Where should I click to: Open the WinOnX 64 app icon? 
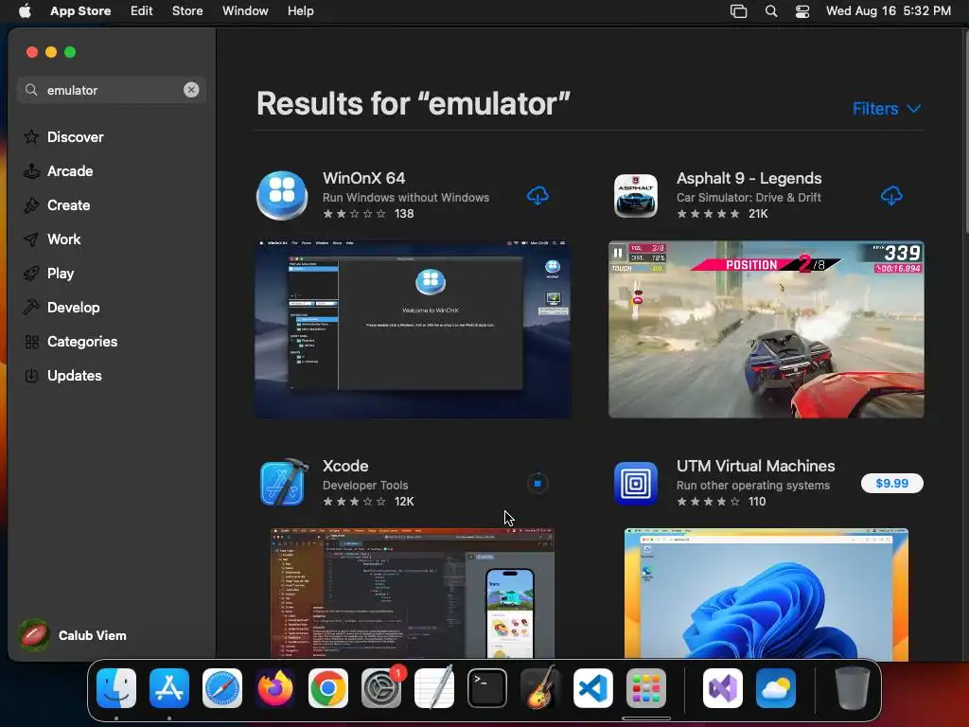(282, 195)
